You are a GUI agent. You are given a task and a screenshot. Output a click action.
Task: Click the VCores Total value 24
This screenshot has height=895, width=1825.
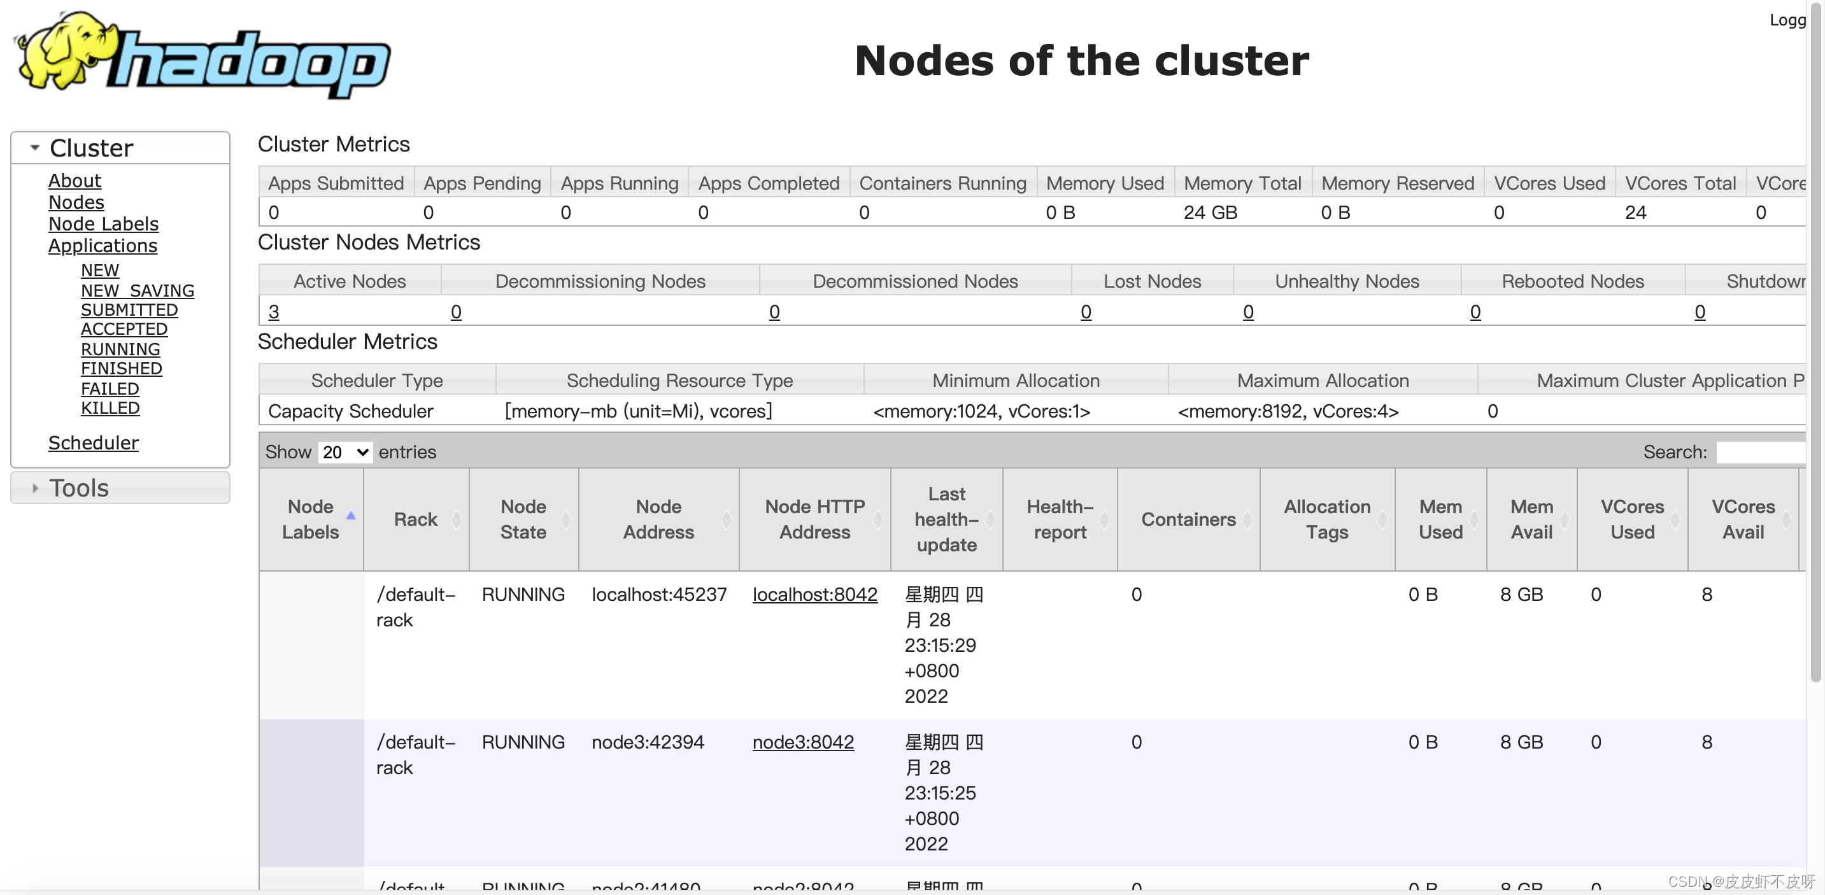tap(1636, 213)
